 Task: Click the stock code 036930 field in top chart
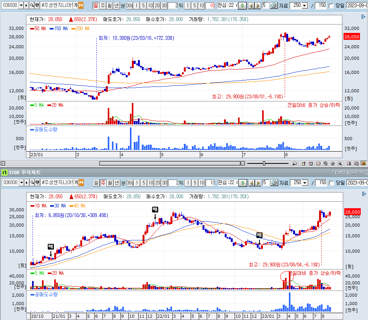(x=10, y=5)
